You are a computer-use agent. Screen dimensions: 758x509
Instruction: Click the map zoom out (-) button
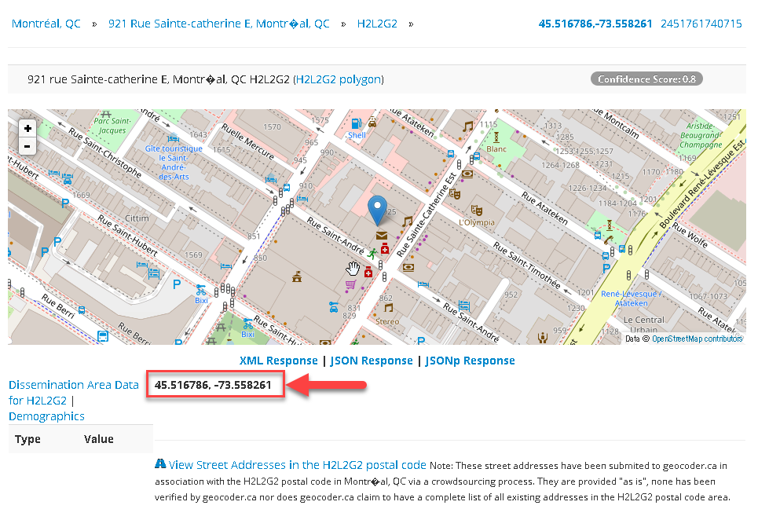27,147
